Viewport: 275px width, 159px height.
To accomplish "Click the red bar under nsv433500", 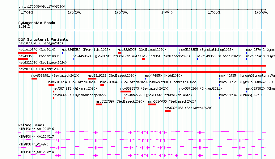I will pos(23,59).
